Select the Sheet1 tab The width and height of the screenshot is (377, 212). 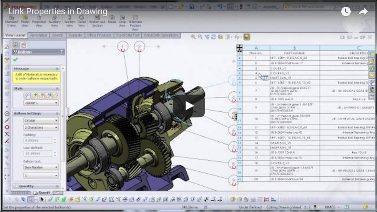point(42,193)
